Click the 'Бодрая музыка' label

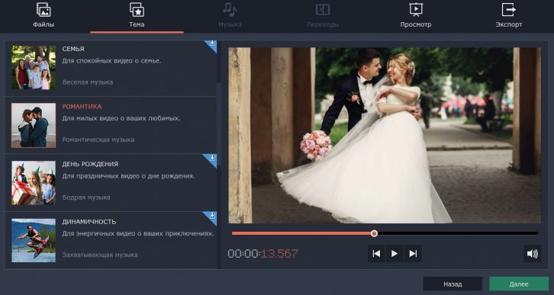[86, 197]
